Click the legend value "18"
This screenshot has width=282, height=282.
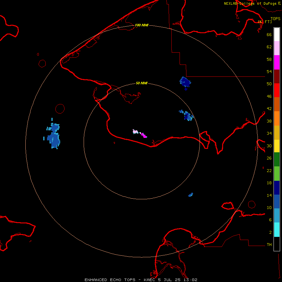tap(269, 183)
